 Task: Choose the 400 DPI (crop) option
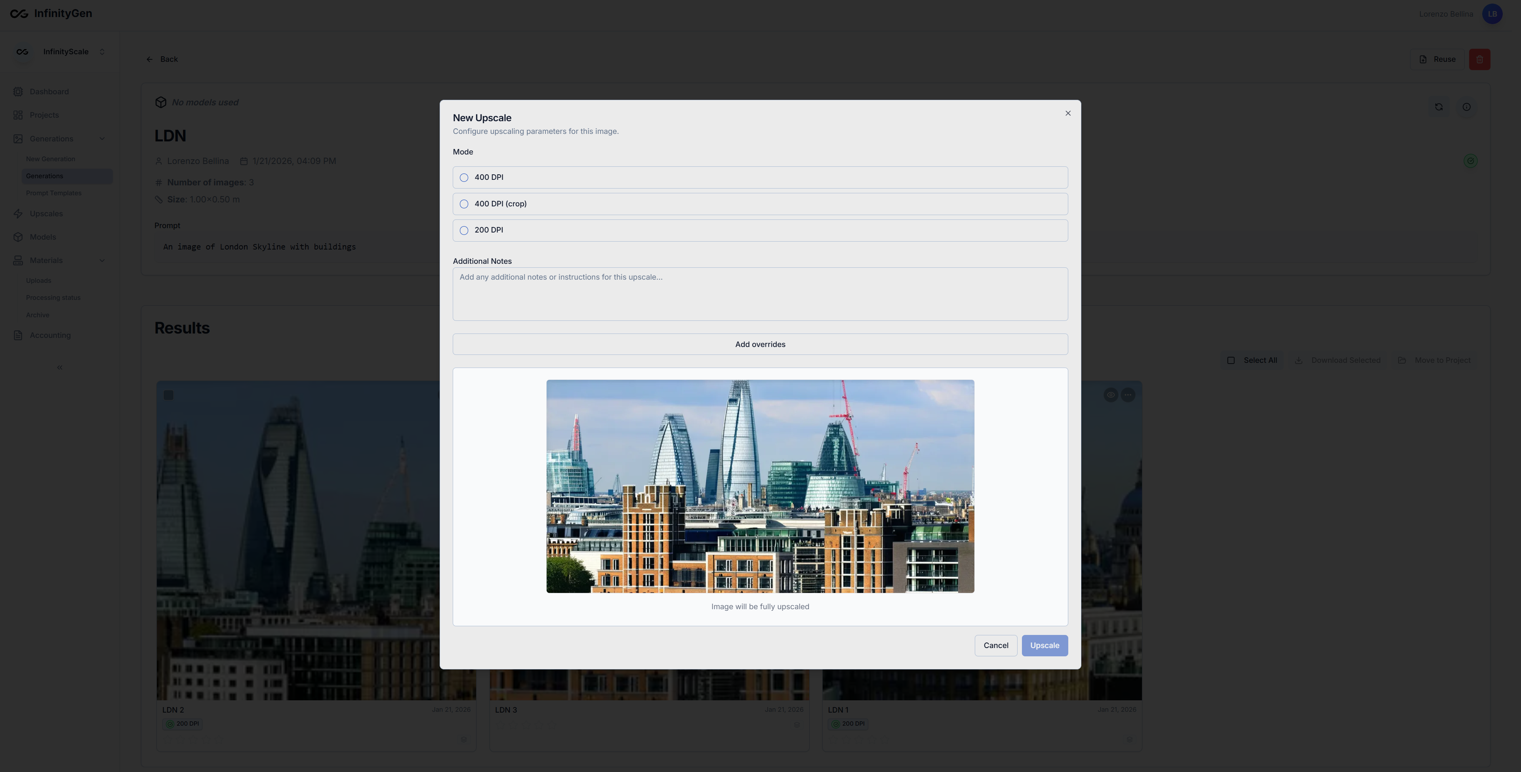(464, 204)
